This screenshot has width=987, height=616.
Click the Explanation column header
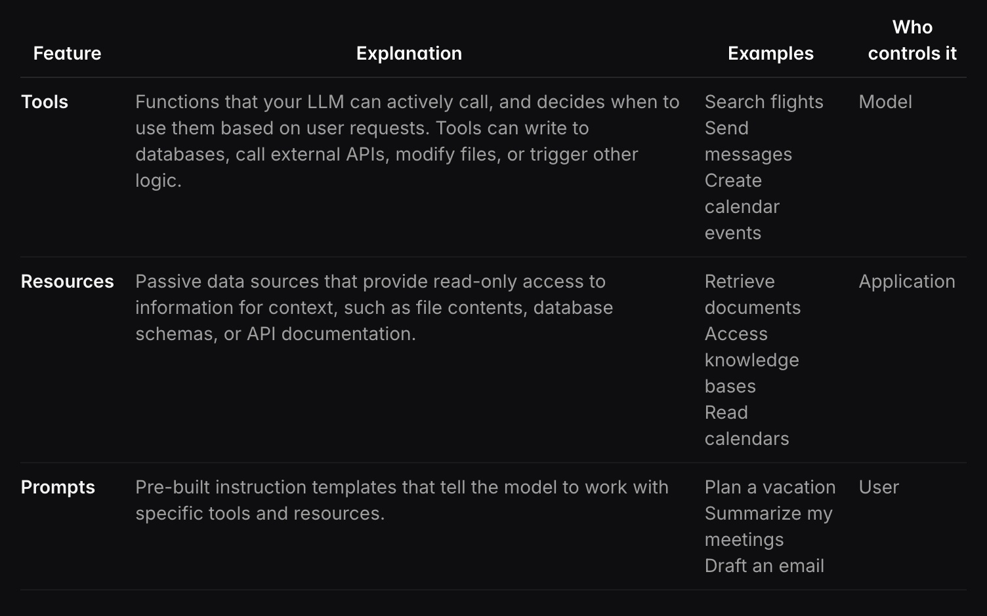(x=409, y=53)
